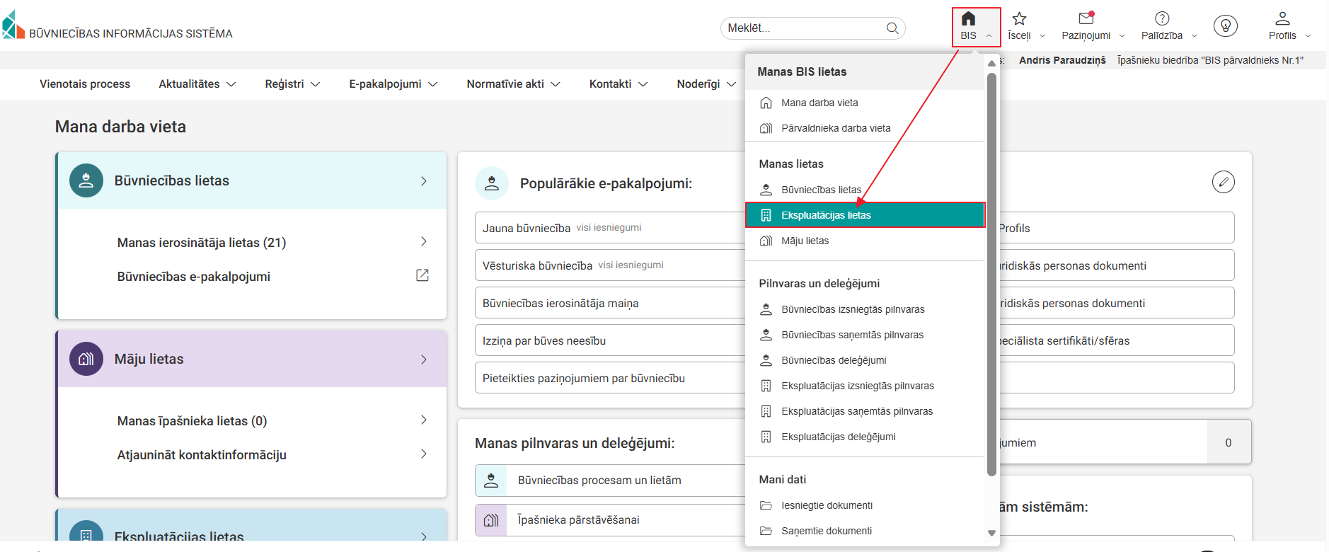Open the Profils user icon
This screenshot has width=1329, height=552.
pos(1282,19)
